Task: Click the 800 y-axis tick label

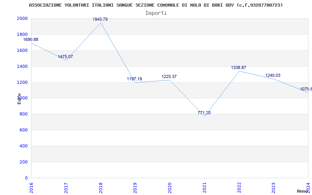Action: click(23, 114)
